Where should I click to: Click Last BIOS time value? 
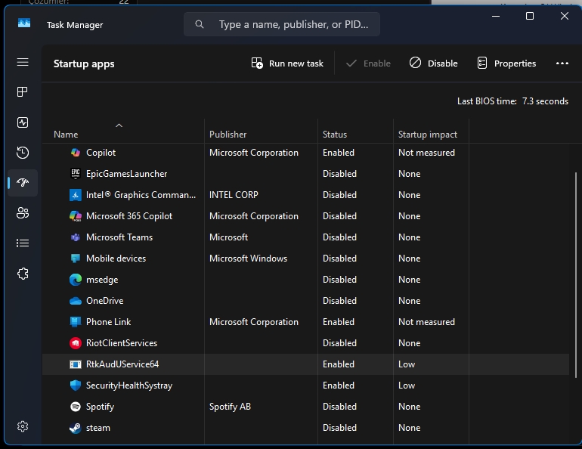click(545, 101)
